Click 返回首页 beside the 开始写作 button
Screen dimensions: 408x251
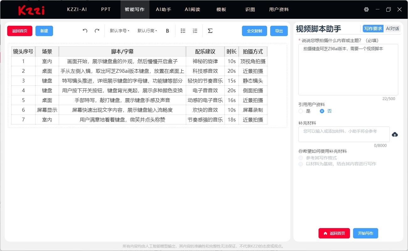[x=334, y=233]
